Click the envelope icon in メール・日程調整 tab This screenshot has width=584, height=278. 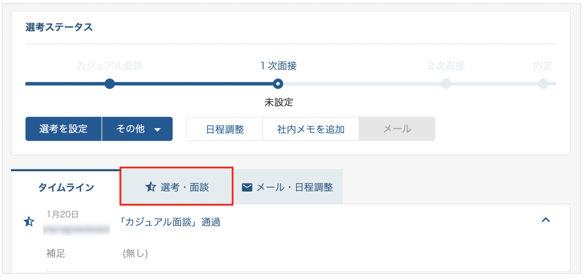(247, 188)
